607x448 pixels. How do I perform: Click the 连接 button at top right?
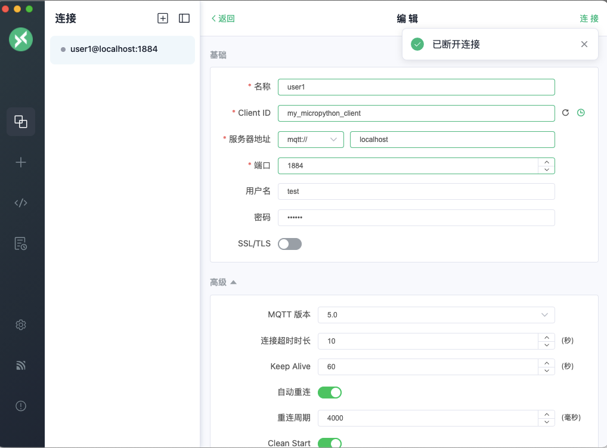[589, 18]
